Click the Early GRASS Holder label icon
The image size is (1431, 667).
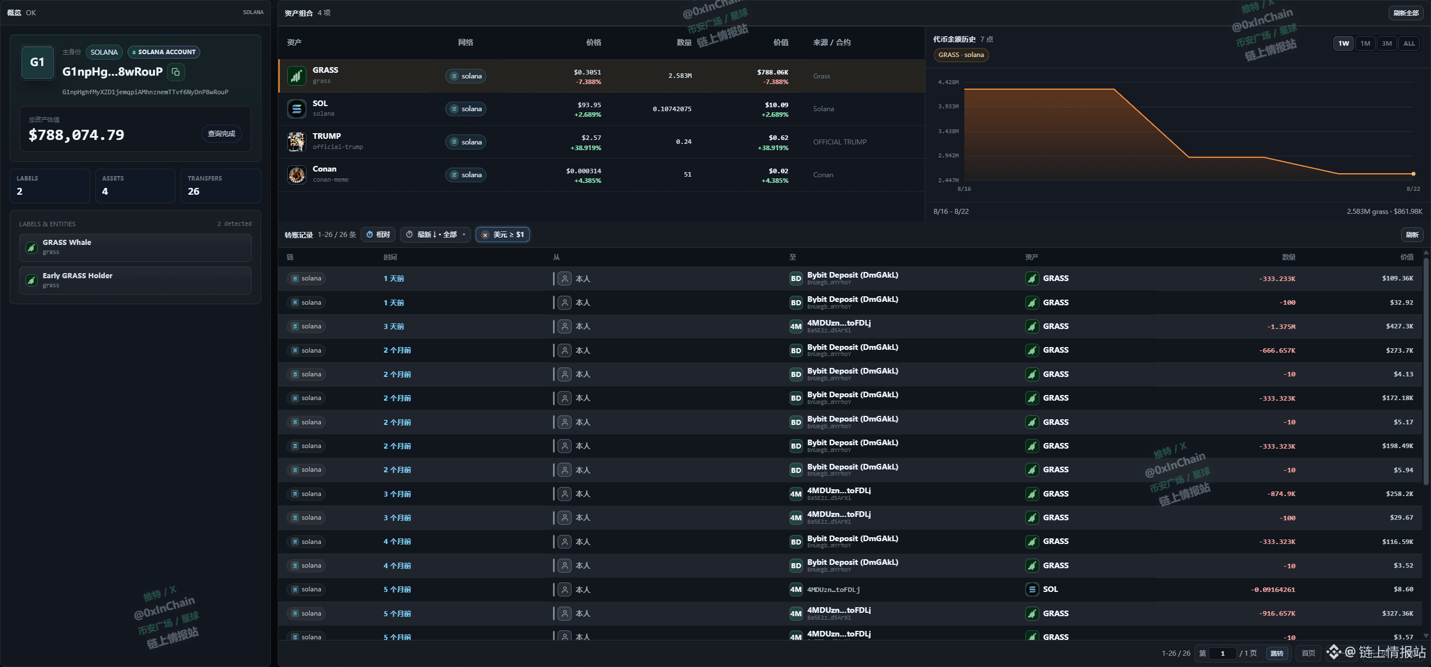point(32,280)
